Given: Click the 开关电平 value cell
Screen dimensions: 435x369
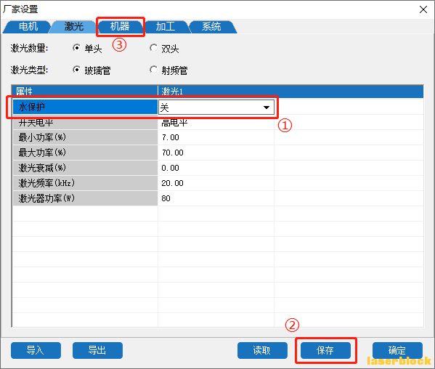Looking at the screenshot, I should (x=216, y=122).
